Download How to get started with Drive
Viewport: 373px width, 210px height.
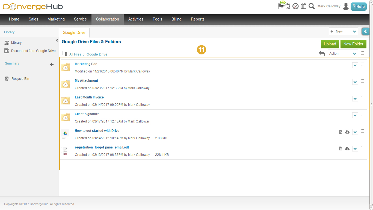click(347, 132)
